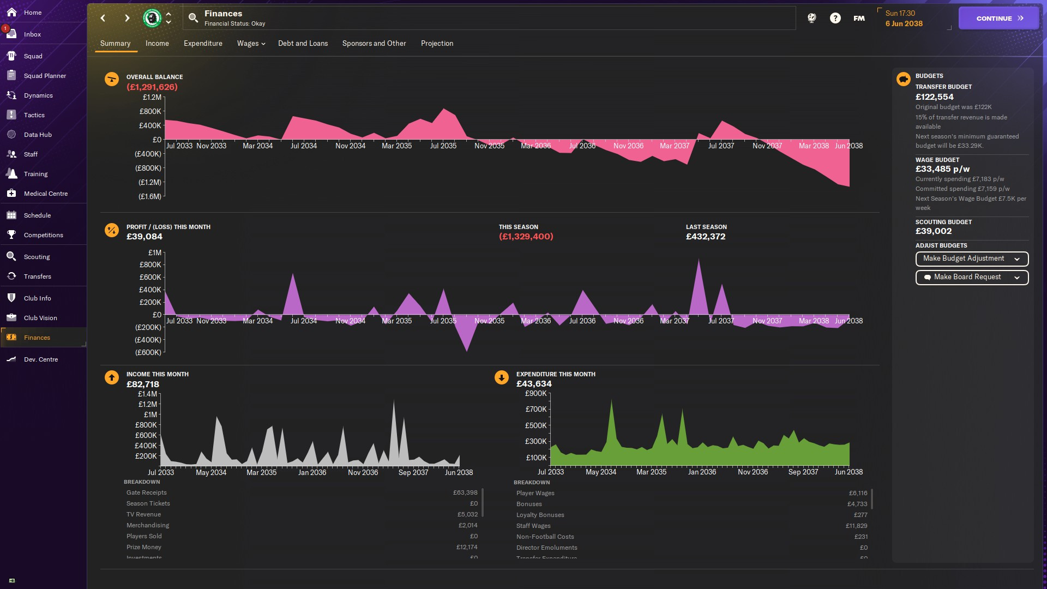Expand the Wages tab dropdown

tap(251, 44)
